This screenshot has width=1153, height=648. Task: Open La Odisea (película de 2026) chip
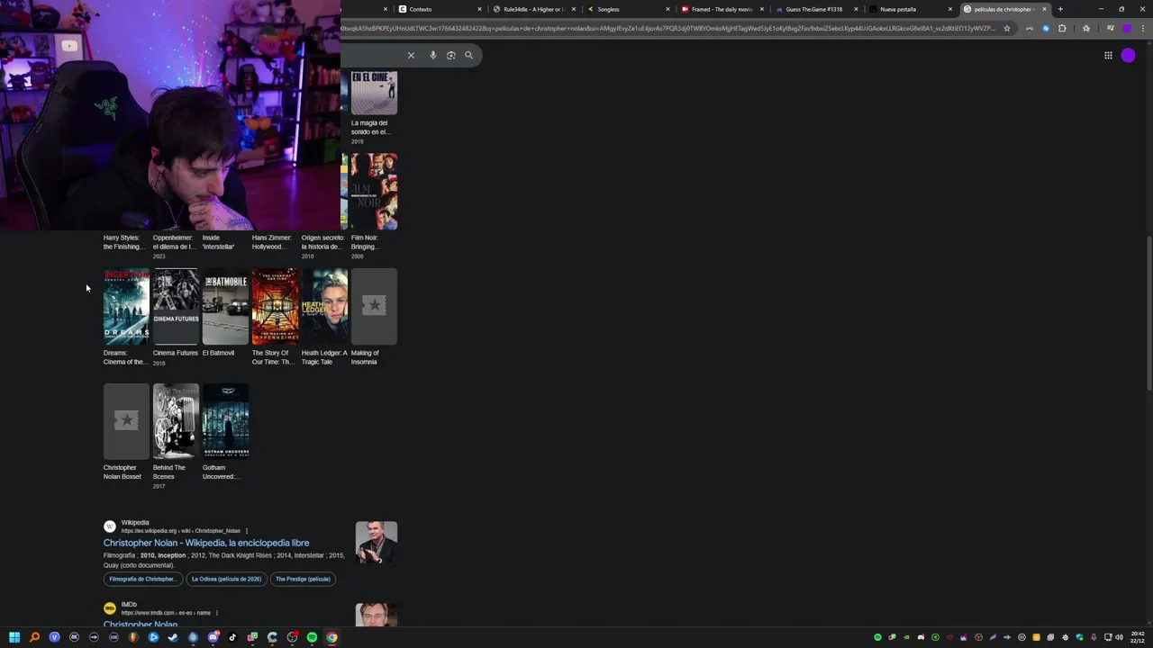(x=226, y=579)
